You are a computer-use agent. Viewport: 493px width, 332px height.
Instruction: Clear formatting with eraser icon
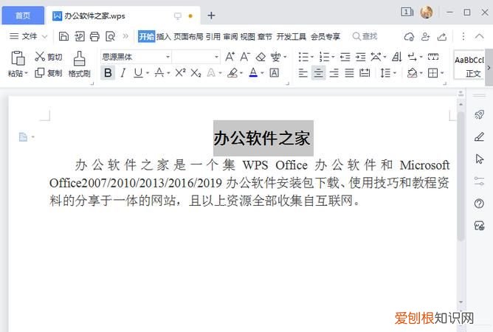261,57
